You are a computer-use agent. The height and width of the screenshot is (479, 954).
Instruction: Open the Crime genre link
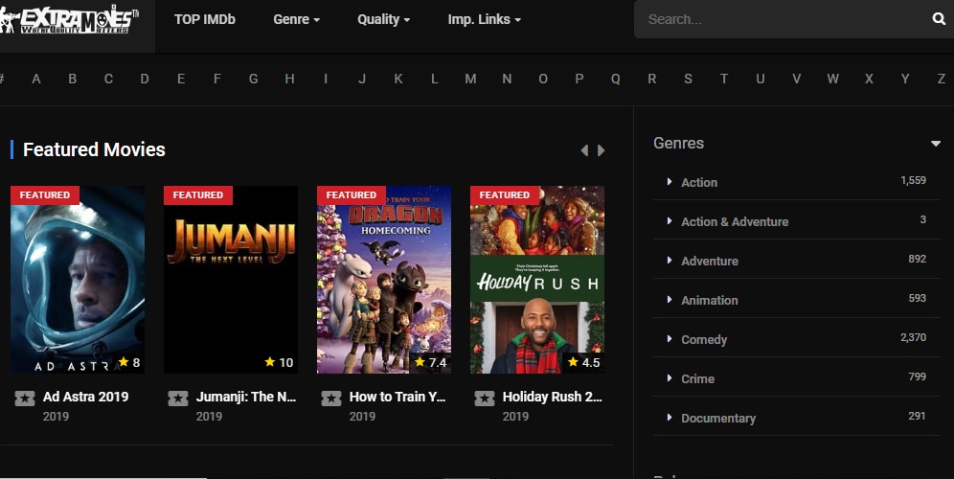(698, 379)
